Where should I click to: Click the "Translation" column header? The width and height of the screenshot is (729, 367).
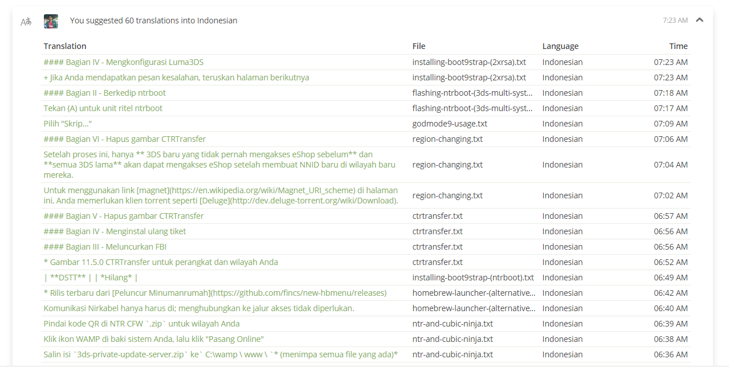pos(65,46)
